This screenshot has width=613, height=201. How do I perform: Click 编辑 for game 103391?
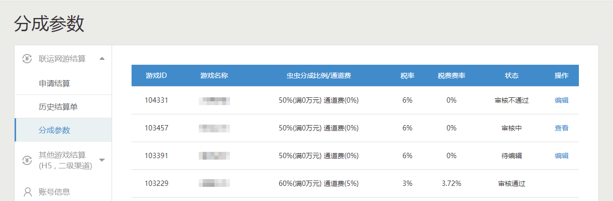(561, 156)
